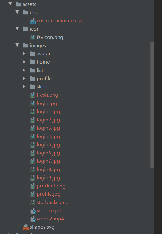Image resolution: width=162 pixels, height=234 pixels.
Task: Expand the profile folder arrow
Action: click(24, 78)
